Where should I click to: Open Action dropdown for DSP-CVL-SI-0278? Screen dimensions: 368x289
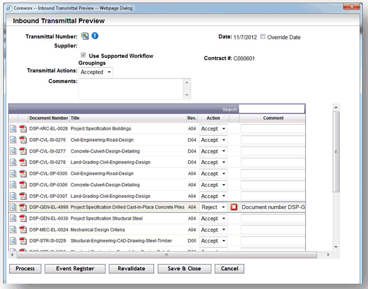pos(213,162)
